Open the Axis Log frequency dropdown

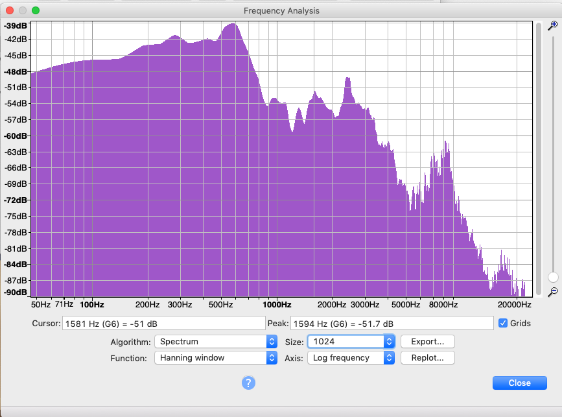point(351,357)
